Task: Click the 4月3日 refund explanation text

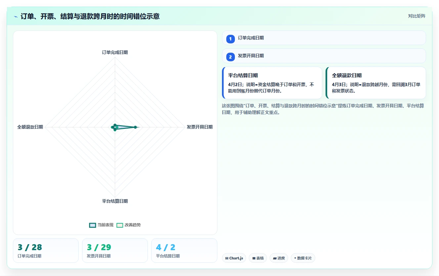Action: pos(376,88)
